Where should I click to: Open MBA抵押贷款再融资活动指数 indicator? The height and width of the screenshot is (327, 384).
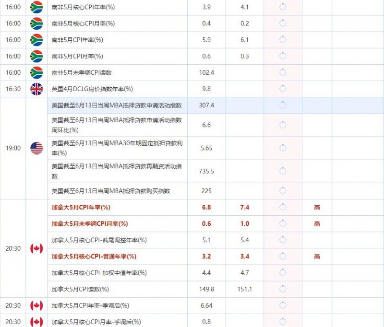117,171
